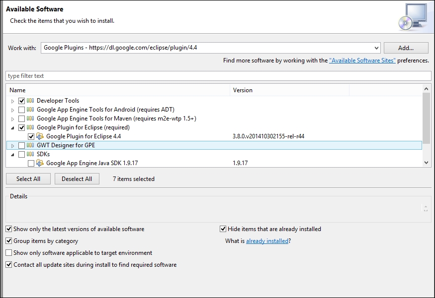
Task: Click the Google App Engine Java SDK feature icon
Action: (x=40, y=163)
